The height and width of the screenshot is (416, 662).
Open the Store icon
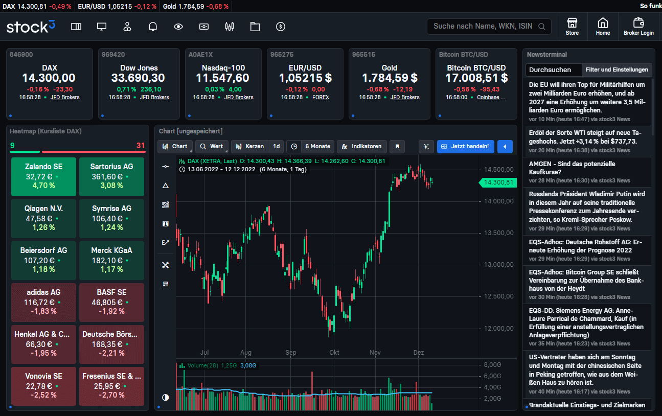(572, 27)
